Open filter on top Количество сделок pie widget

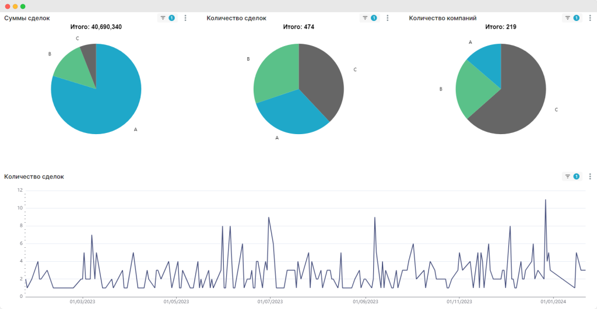[369, 18]
